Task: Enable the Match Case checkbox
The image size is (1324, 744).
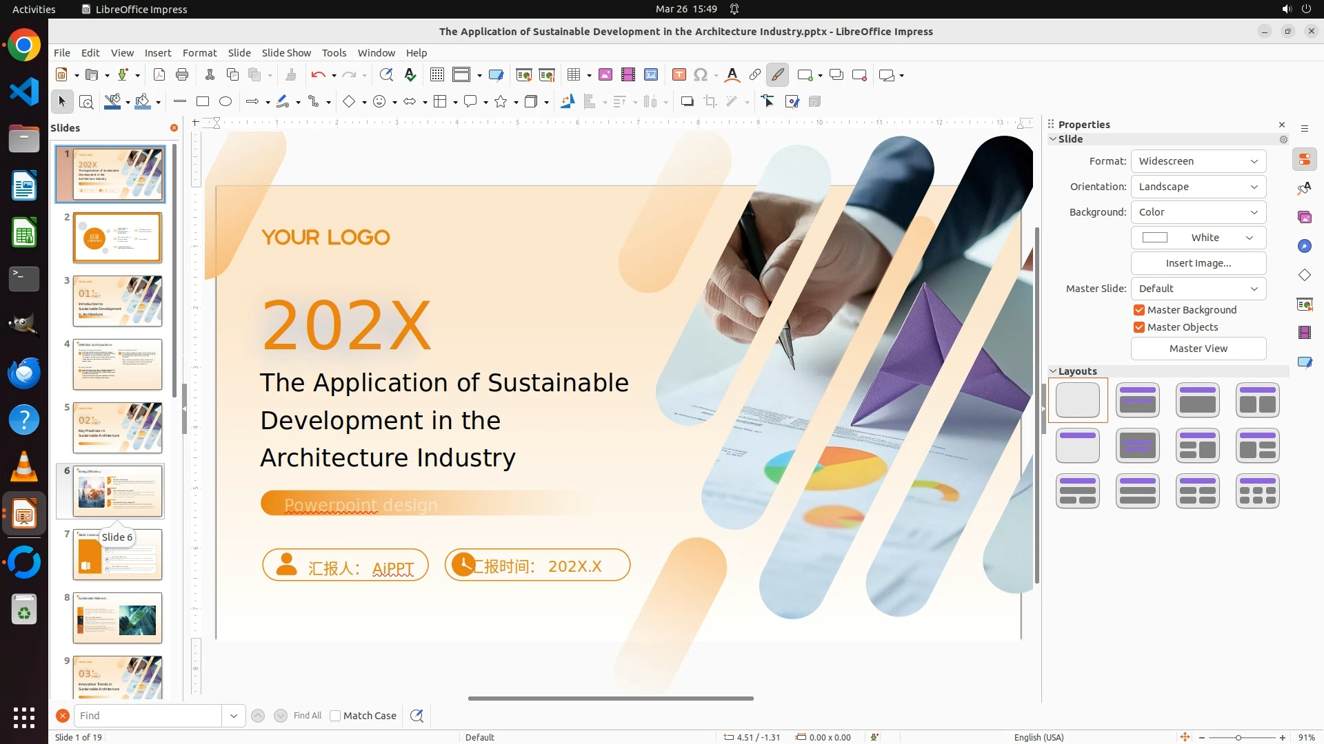Action: [336, 716]
